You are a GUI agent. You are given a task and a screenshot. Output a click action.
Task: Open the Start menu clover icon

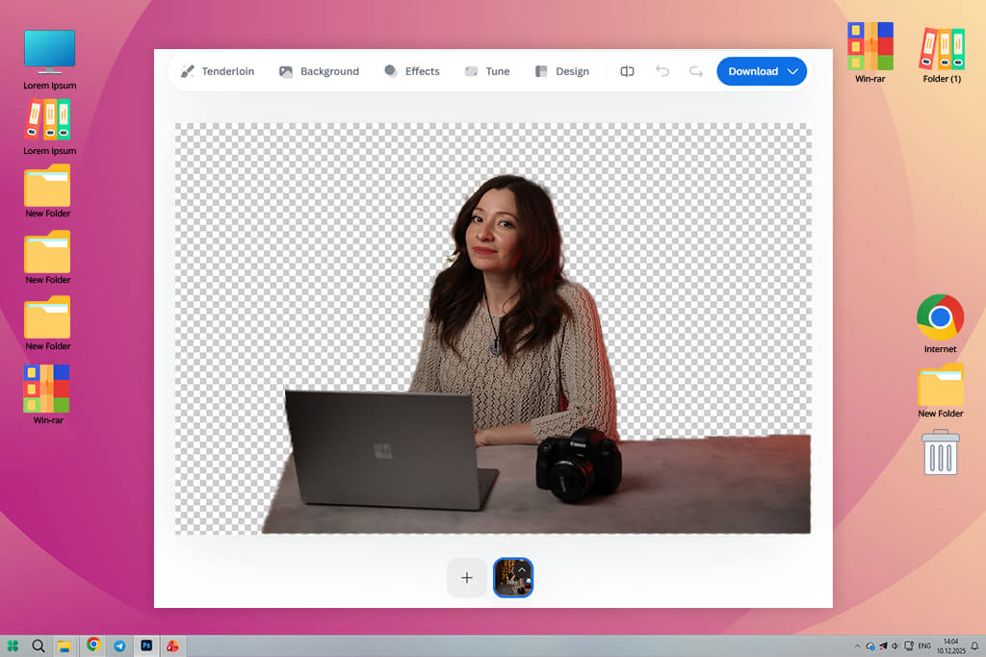click(13, 645)
